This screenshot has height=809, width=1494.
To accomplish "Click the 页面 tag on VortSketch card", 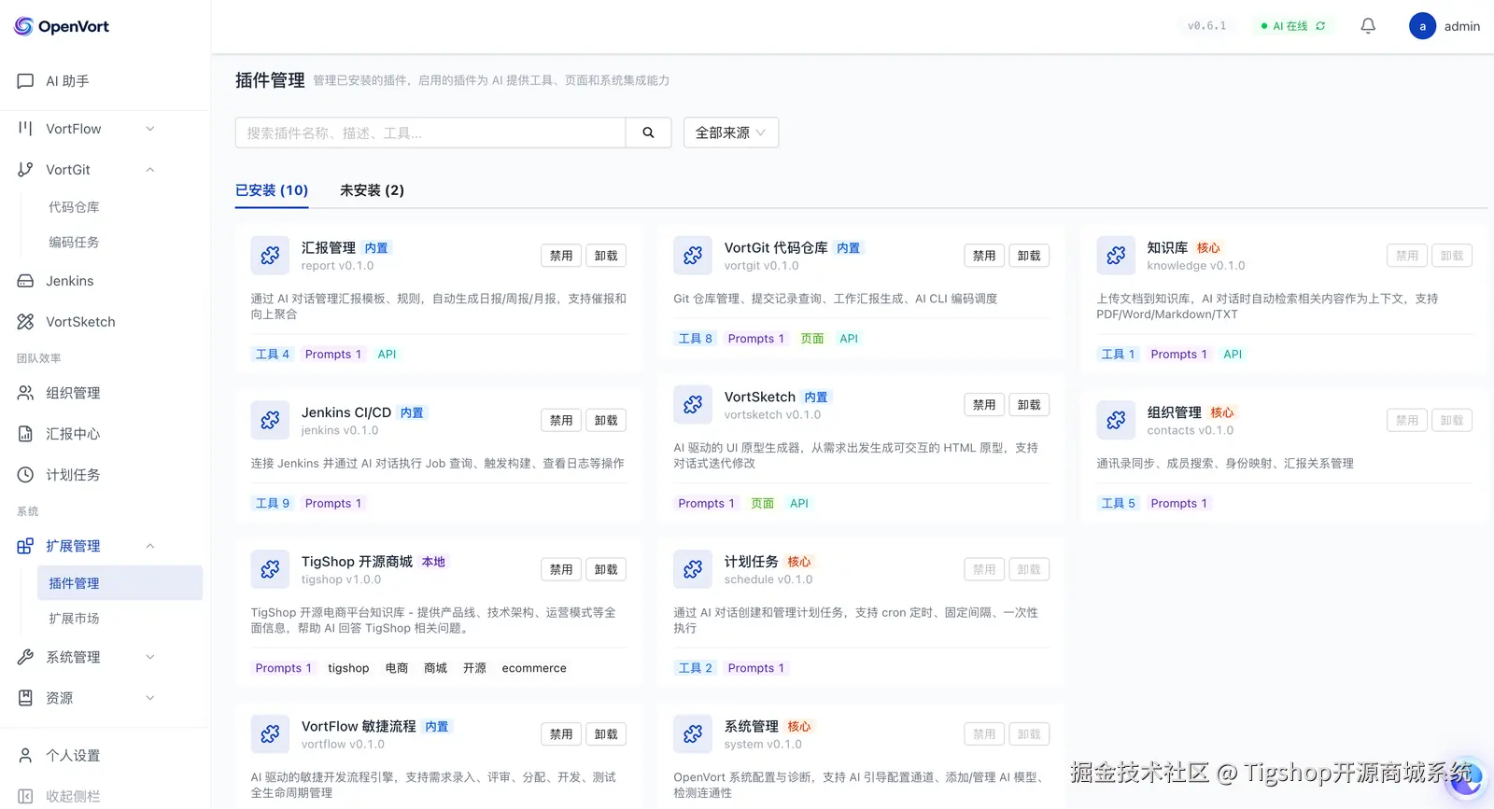I will 763,504.
